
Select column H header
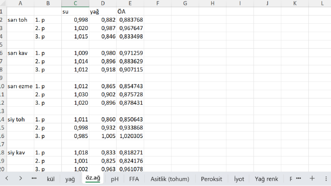point(212,3)
